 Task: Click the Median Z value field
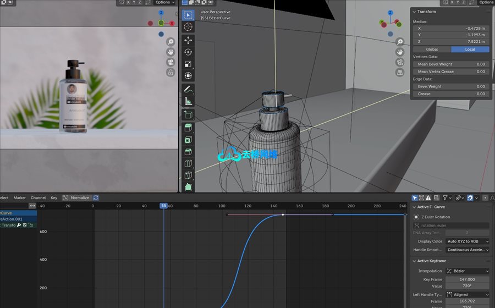(x=451, y=42)
